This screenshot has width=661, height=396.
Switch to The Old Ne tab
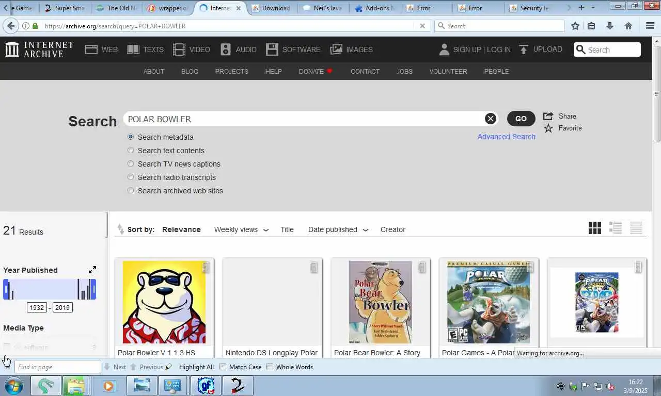click(116, 8)
